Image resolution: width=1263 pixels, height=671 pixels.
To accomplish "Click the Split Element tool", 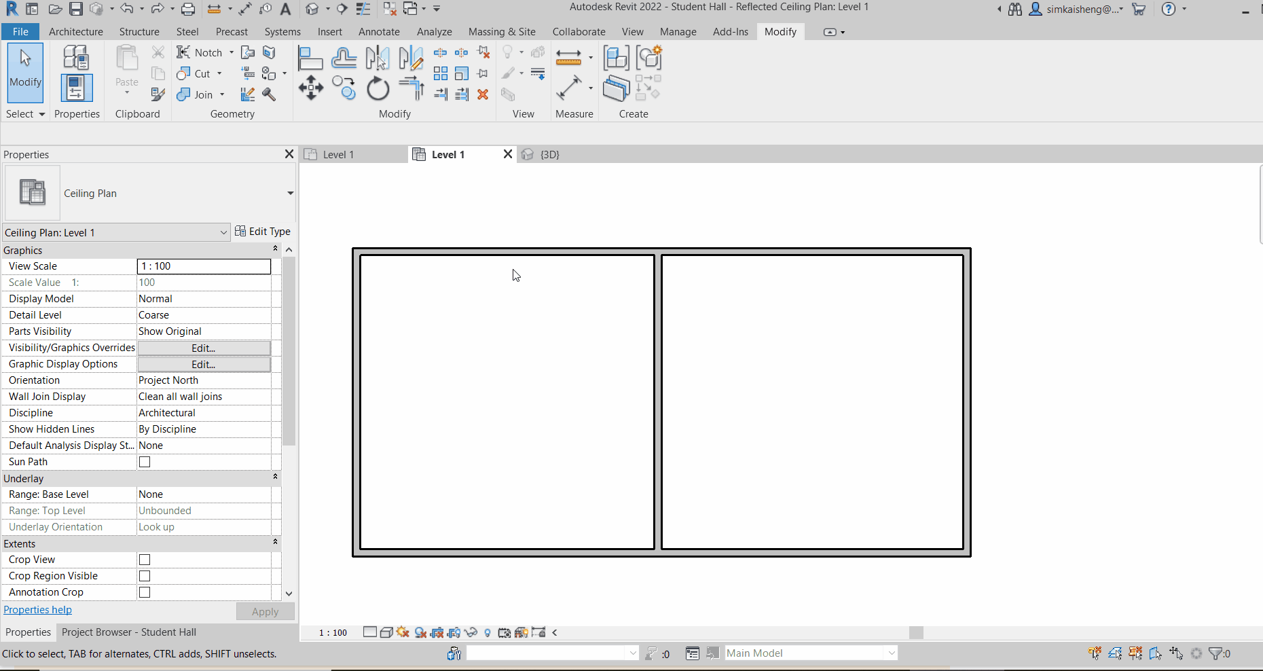I will pyautogui.click(x=441, y=52).
